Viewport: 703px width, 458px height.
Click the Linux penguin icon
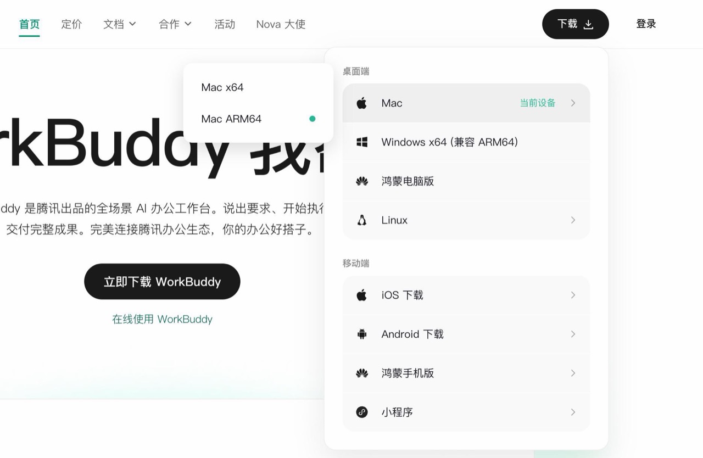361,220
